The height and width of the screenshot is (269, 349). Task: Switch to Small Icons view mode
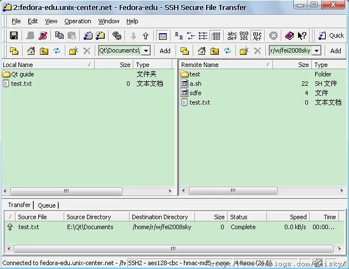pyautogui.click(x=191, y=35)
